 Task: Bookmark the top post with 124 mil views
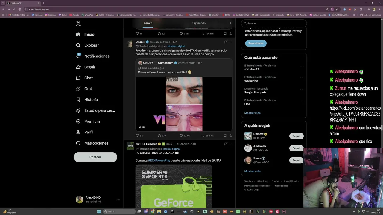coord(225,33)
